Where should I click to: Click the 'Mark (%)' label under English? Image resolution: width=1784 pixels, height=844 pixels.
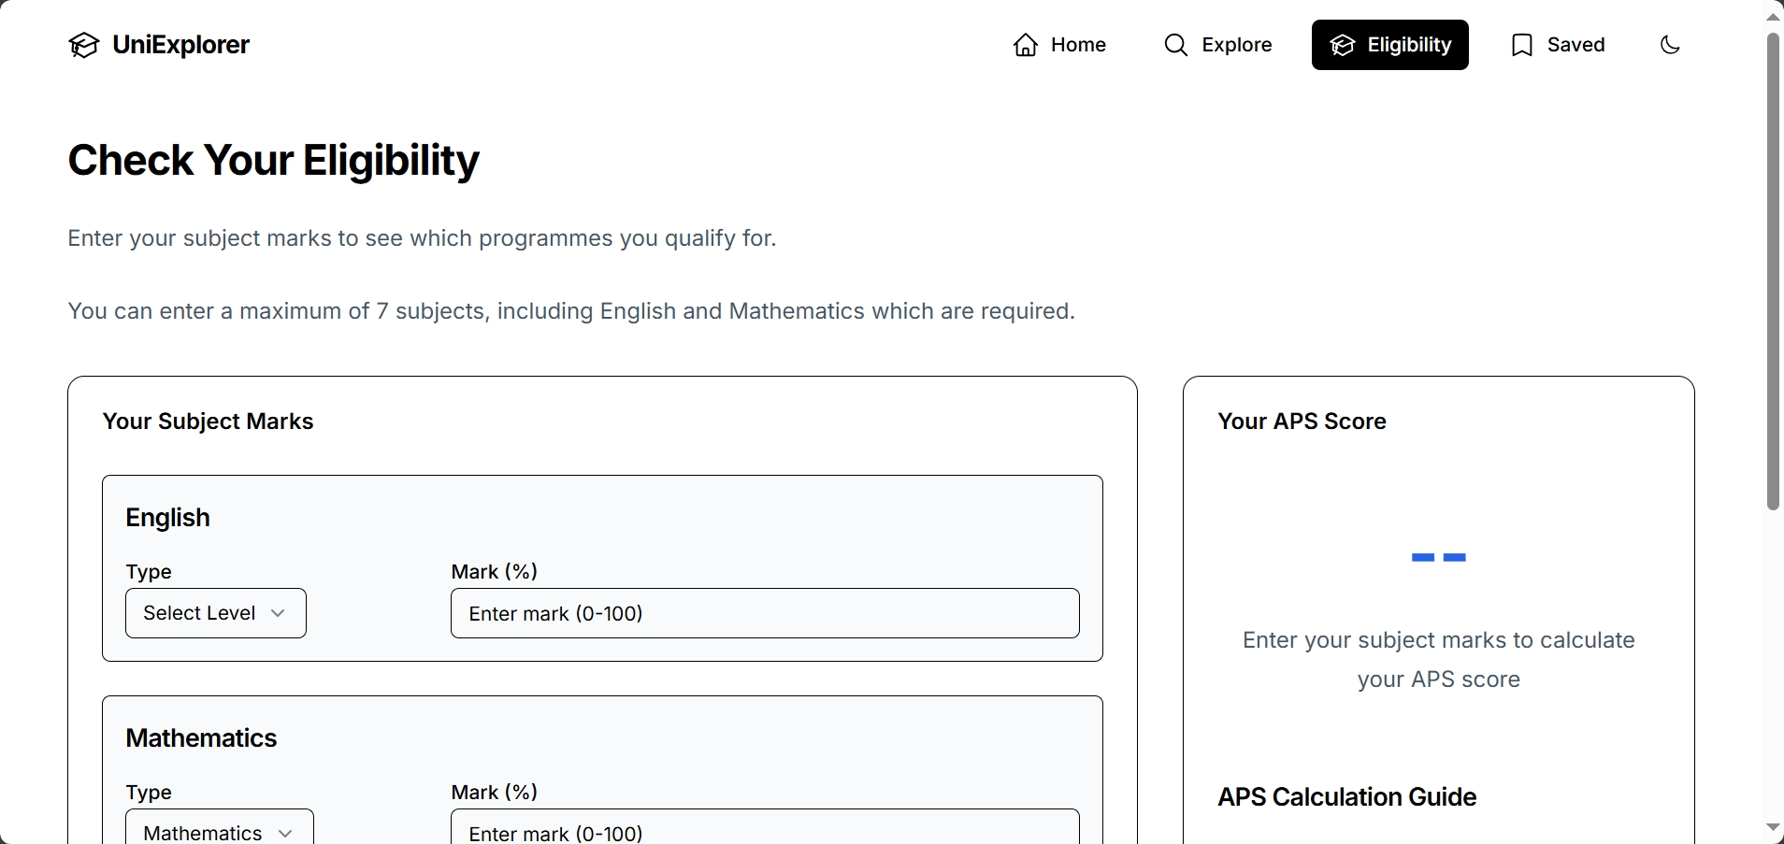click(x=495, y=572)
